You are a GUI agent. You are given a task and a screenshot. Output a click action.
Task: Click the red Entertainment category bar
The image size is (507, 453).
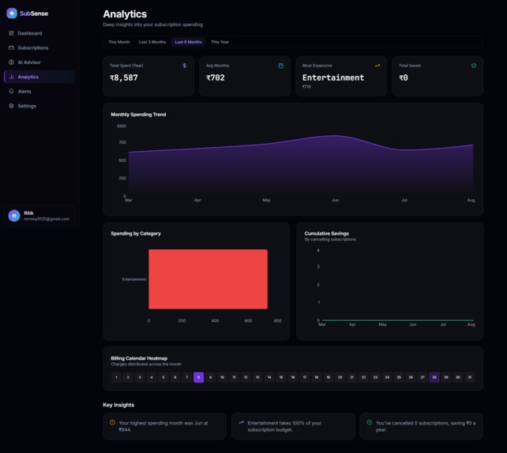point(208,279)
